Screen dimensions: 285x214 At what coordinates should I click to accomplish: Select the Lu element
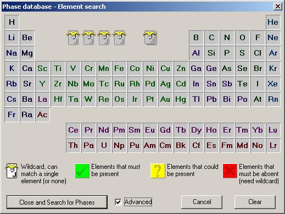pyautogui.click(x=273, y=130)
